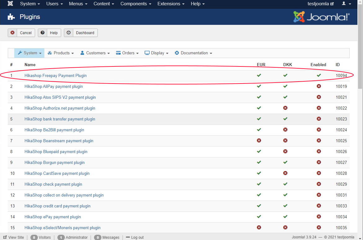
Task: Toggle EUR status for HikaShop Atos SIPS V2
Action: [259, 97]
